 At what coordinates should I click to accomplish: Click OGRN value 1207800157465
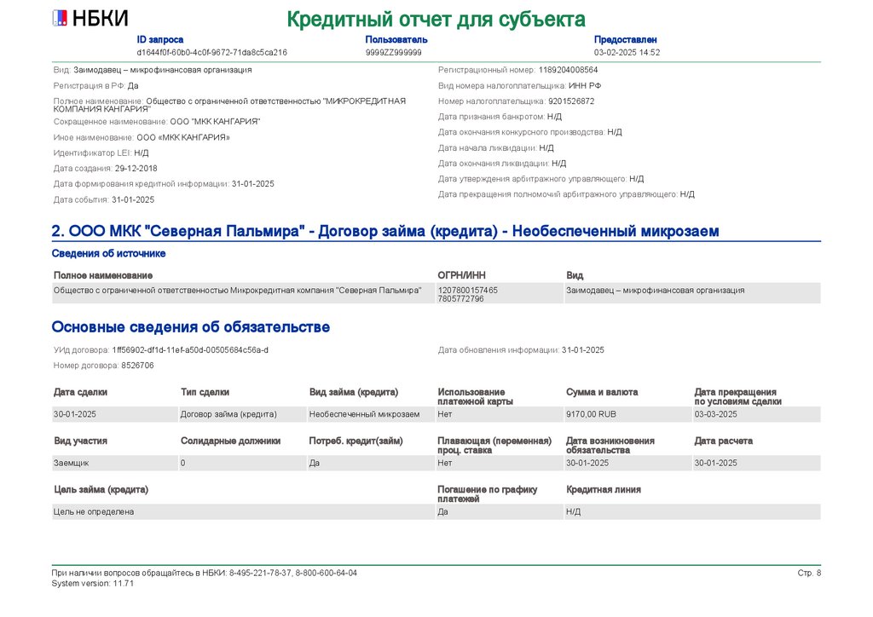pyautogui.click(x=468, y=291)
